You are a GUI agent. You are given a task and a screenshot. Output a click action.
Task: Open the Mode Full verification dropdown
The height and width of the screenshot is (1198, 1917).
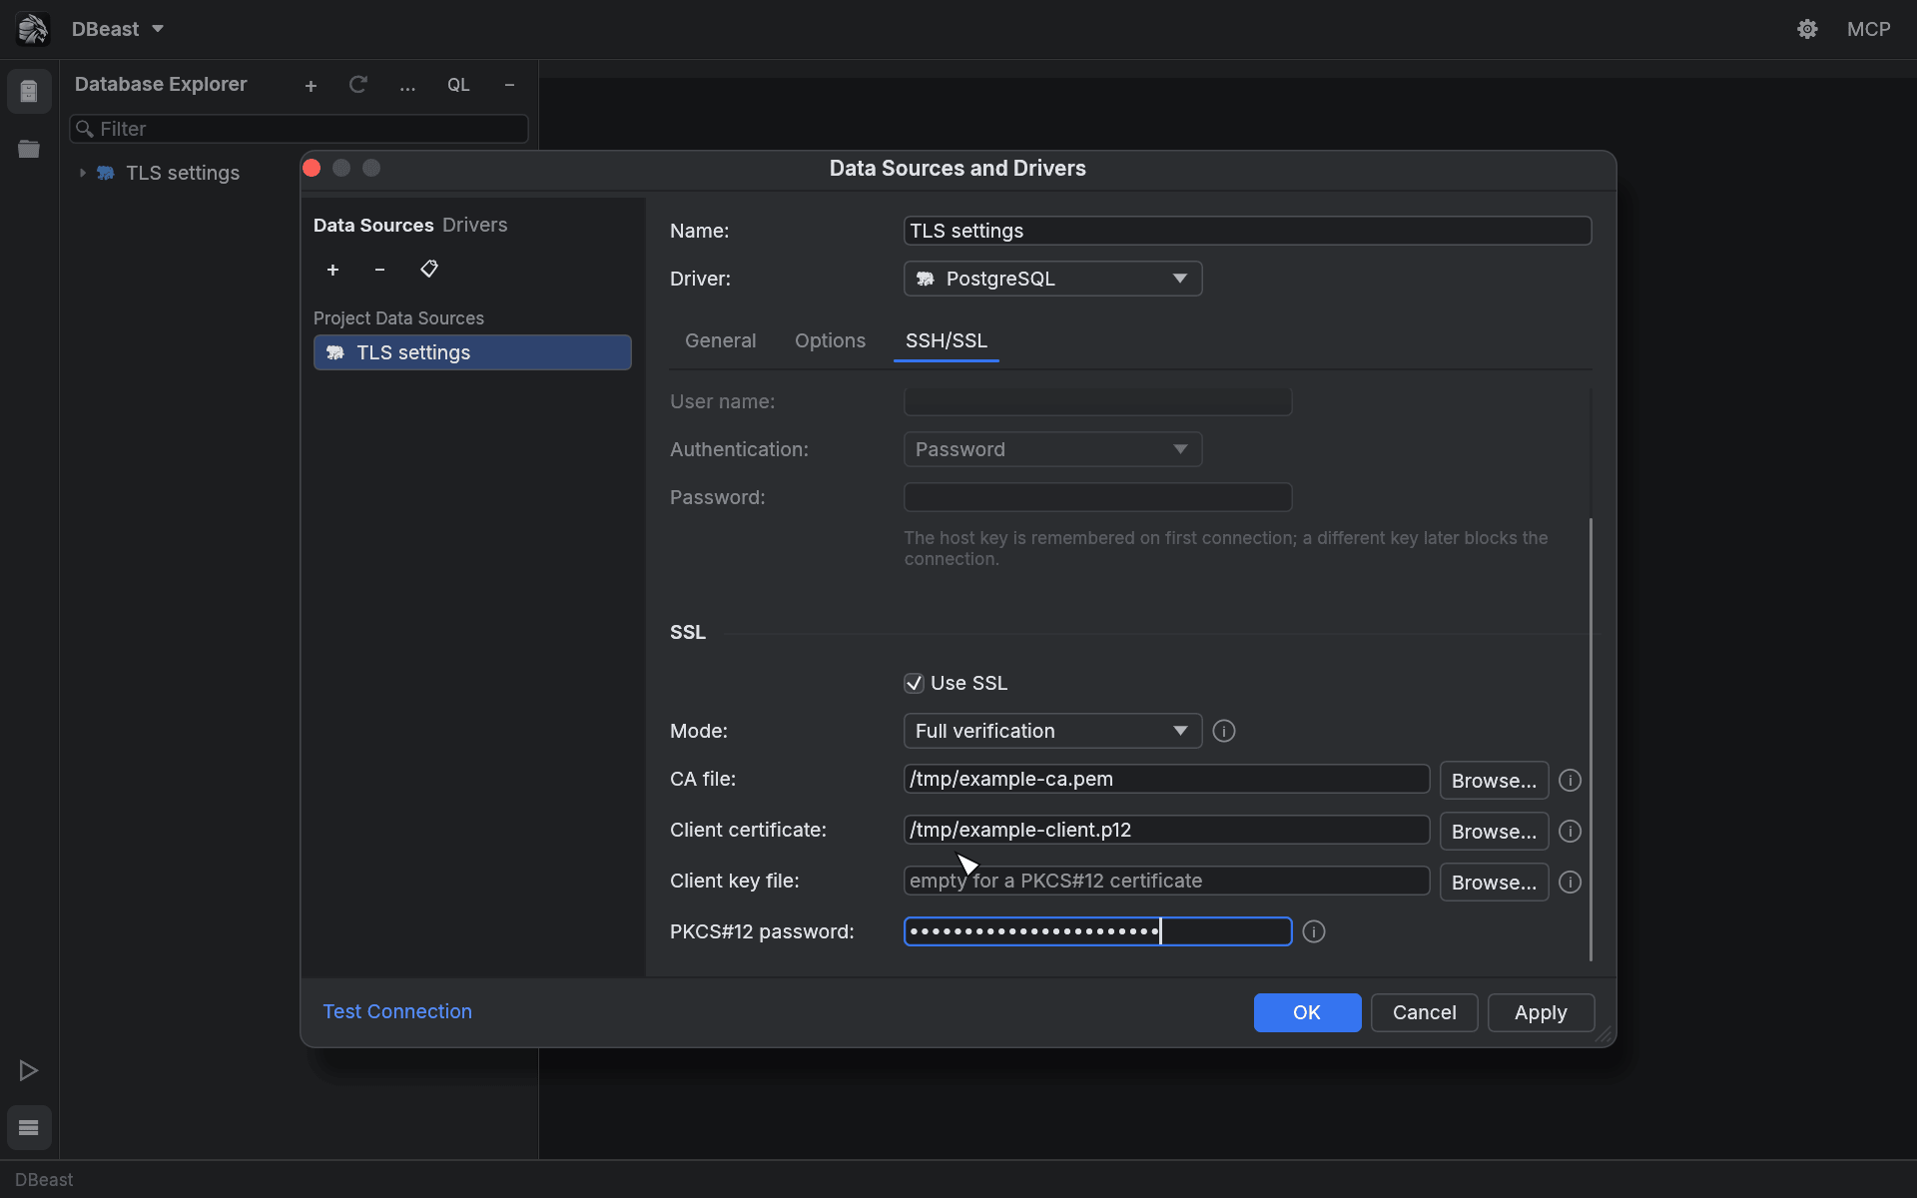(1052, 731)
